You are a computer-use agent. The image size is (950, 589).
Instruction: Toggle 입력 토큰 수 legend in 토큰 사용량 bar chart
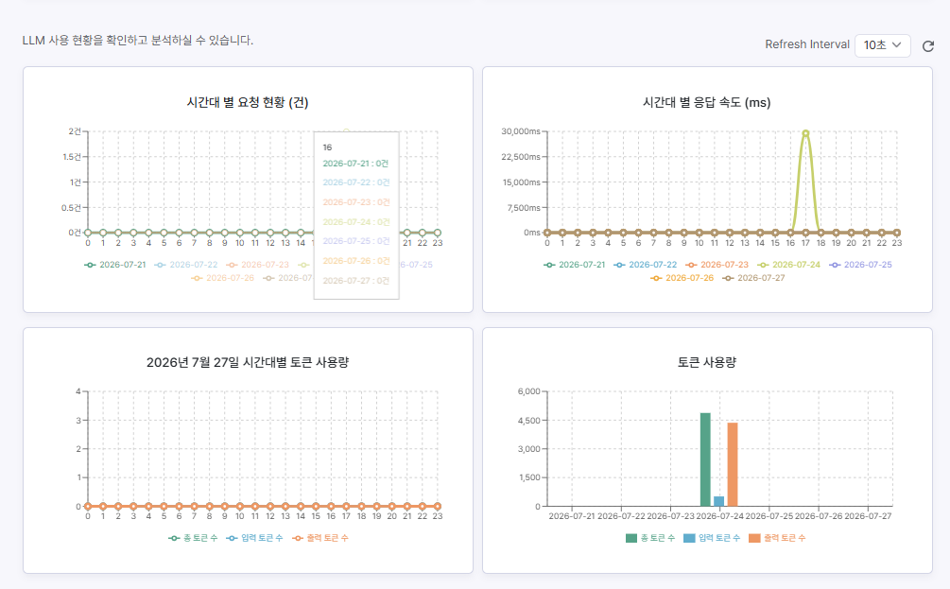point(712,538)
